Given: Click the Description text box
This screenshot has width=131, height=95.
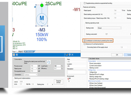Looking at the screenshot, I should 76,72.
